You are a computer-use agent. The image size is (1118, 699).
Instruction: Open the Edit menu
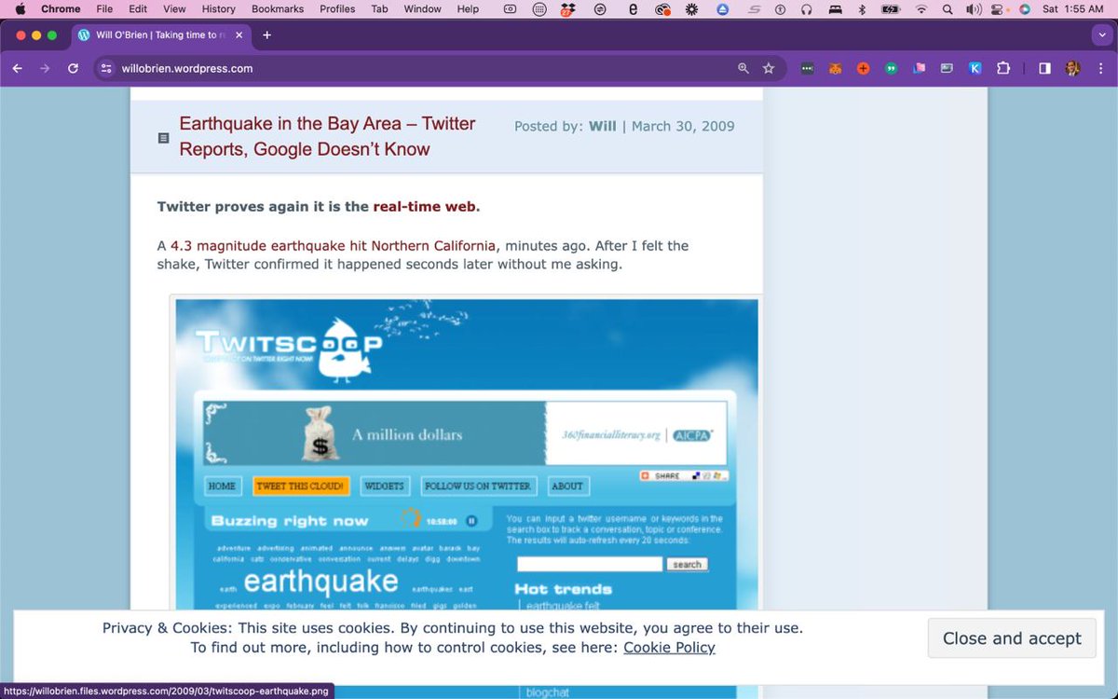138,9
